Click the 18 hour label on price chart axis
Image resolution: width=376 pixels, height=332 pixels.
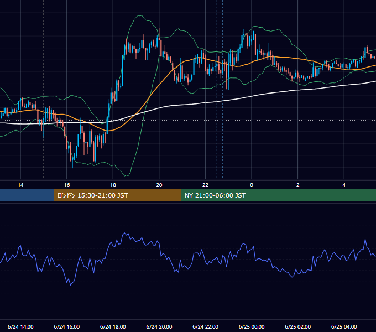(x=113, y=185)
